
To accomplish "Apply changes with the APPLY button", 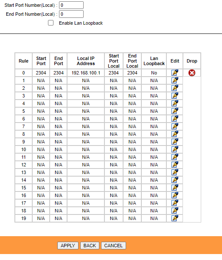I will tap(68, 246).
